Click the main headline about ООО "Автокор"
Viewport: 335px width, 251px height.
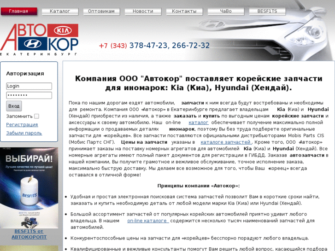click(199, 83)
